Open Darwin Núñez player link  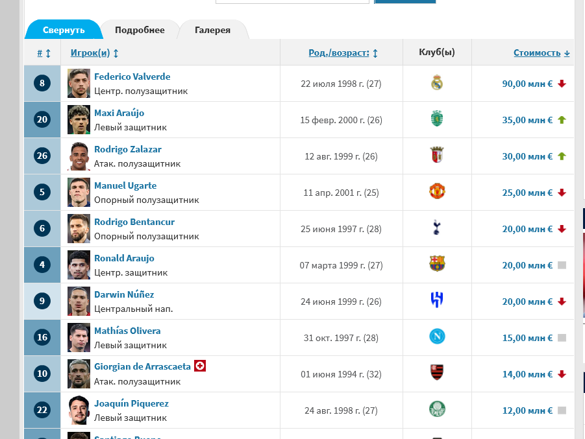[x=124, y=294]
